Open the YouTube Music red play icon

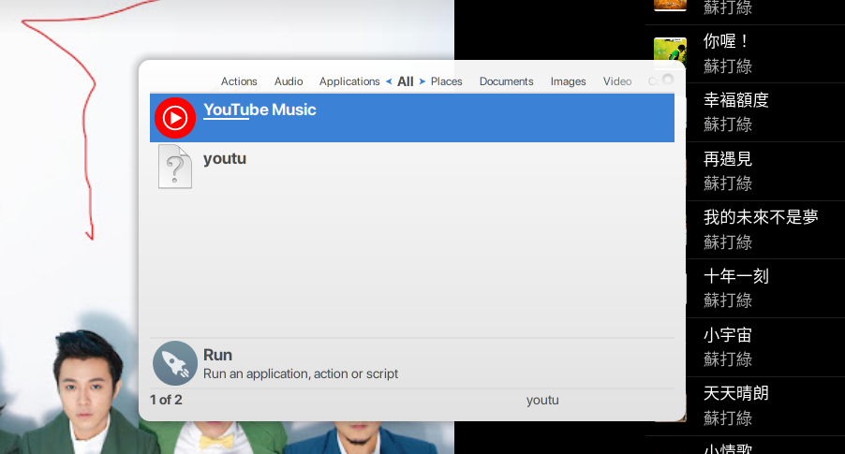coord(174,118)
